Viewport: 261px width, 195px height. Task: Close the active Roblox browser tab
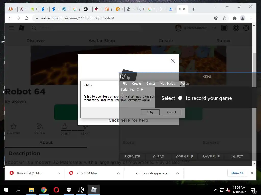[x=184, y=9]
